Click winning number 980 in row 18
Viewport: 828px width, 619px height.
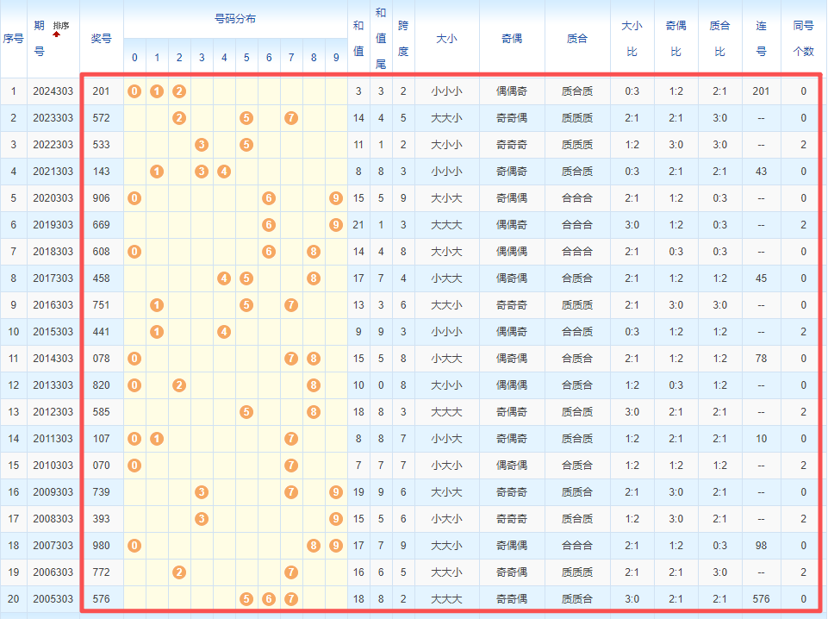[x=101, y=546]
